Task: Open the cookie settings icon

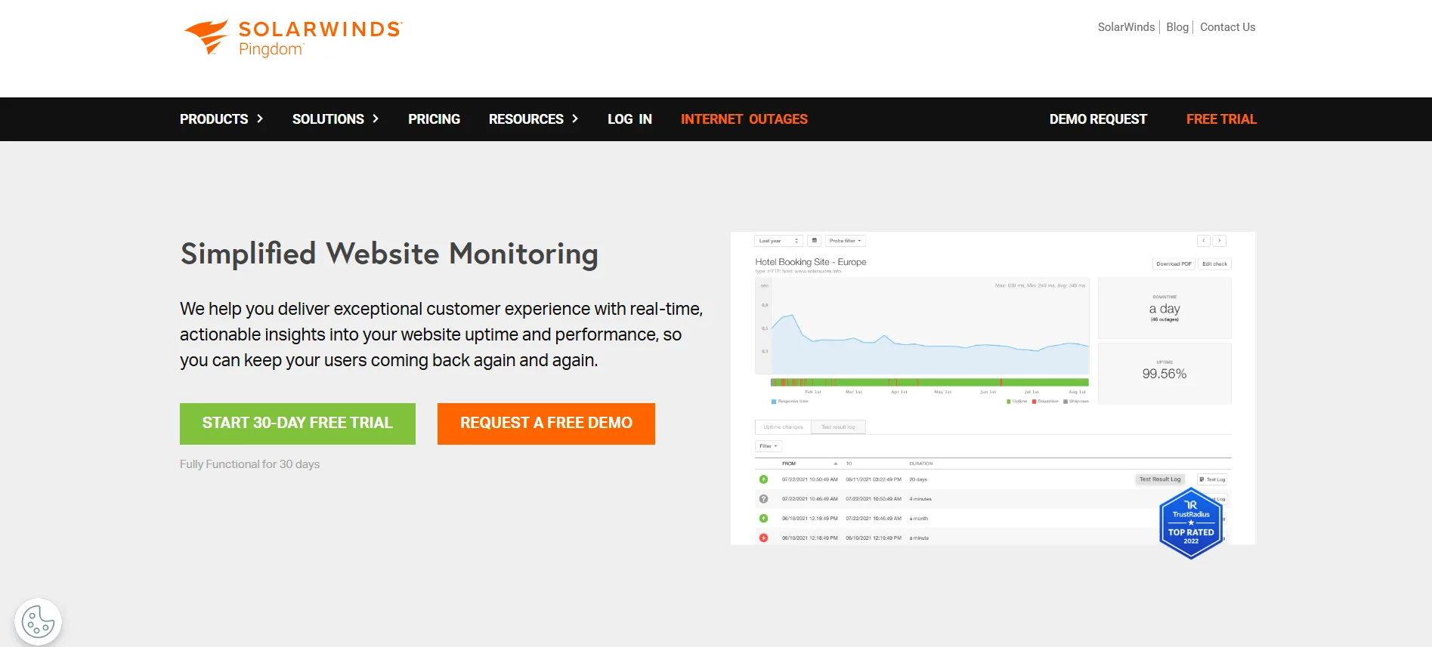Action: [x=38, y=622]
